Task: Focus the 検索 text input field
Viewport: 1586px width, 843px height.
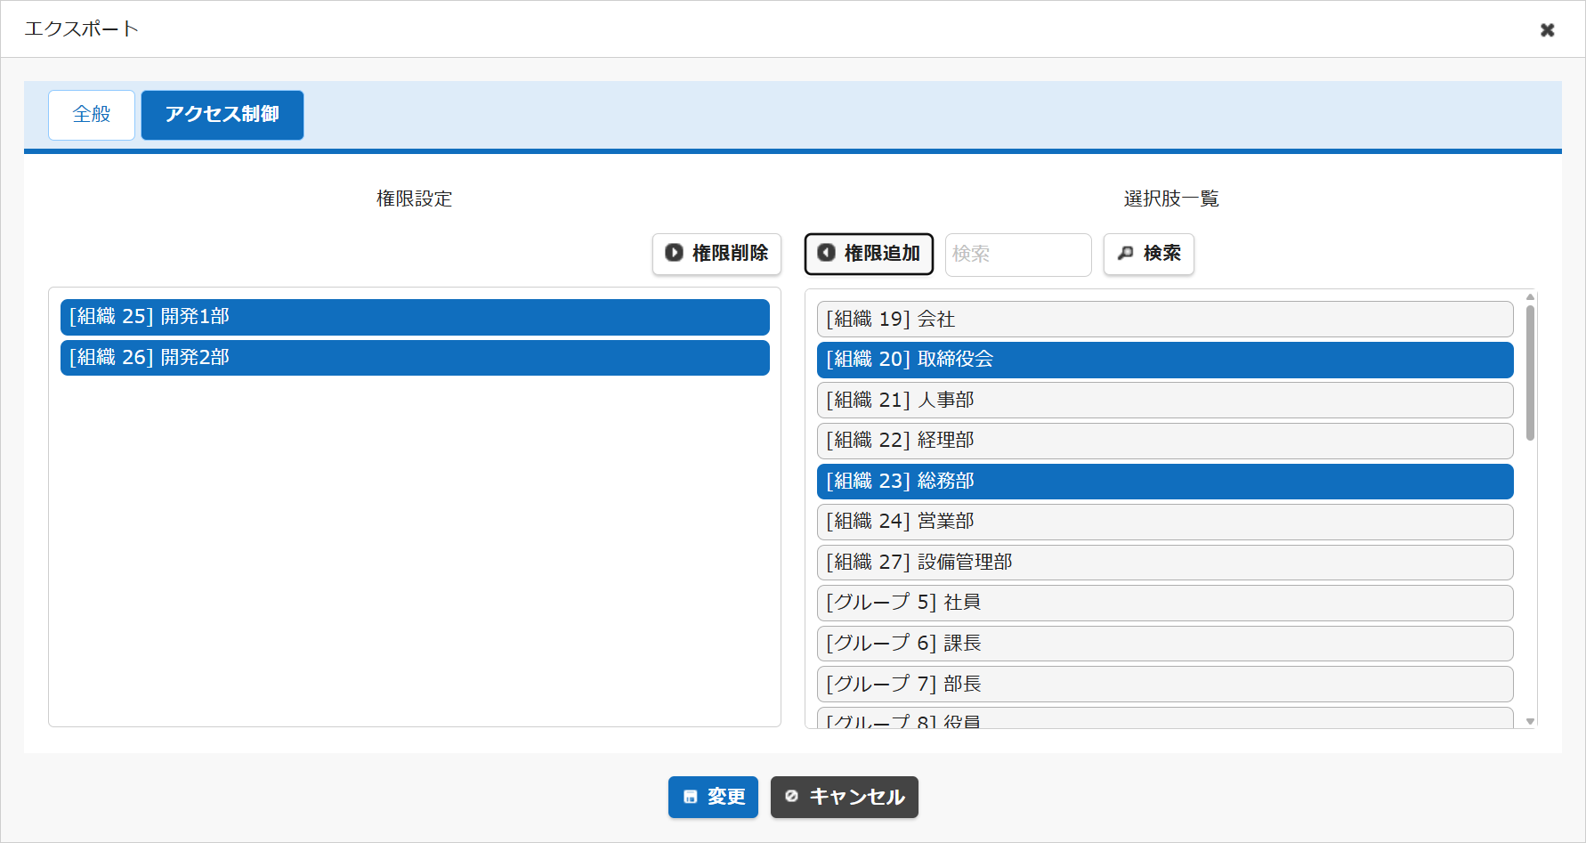Action: 1018,255
